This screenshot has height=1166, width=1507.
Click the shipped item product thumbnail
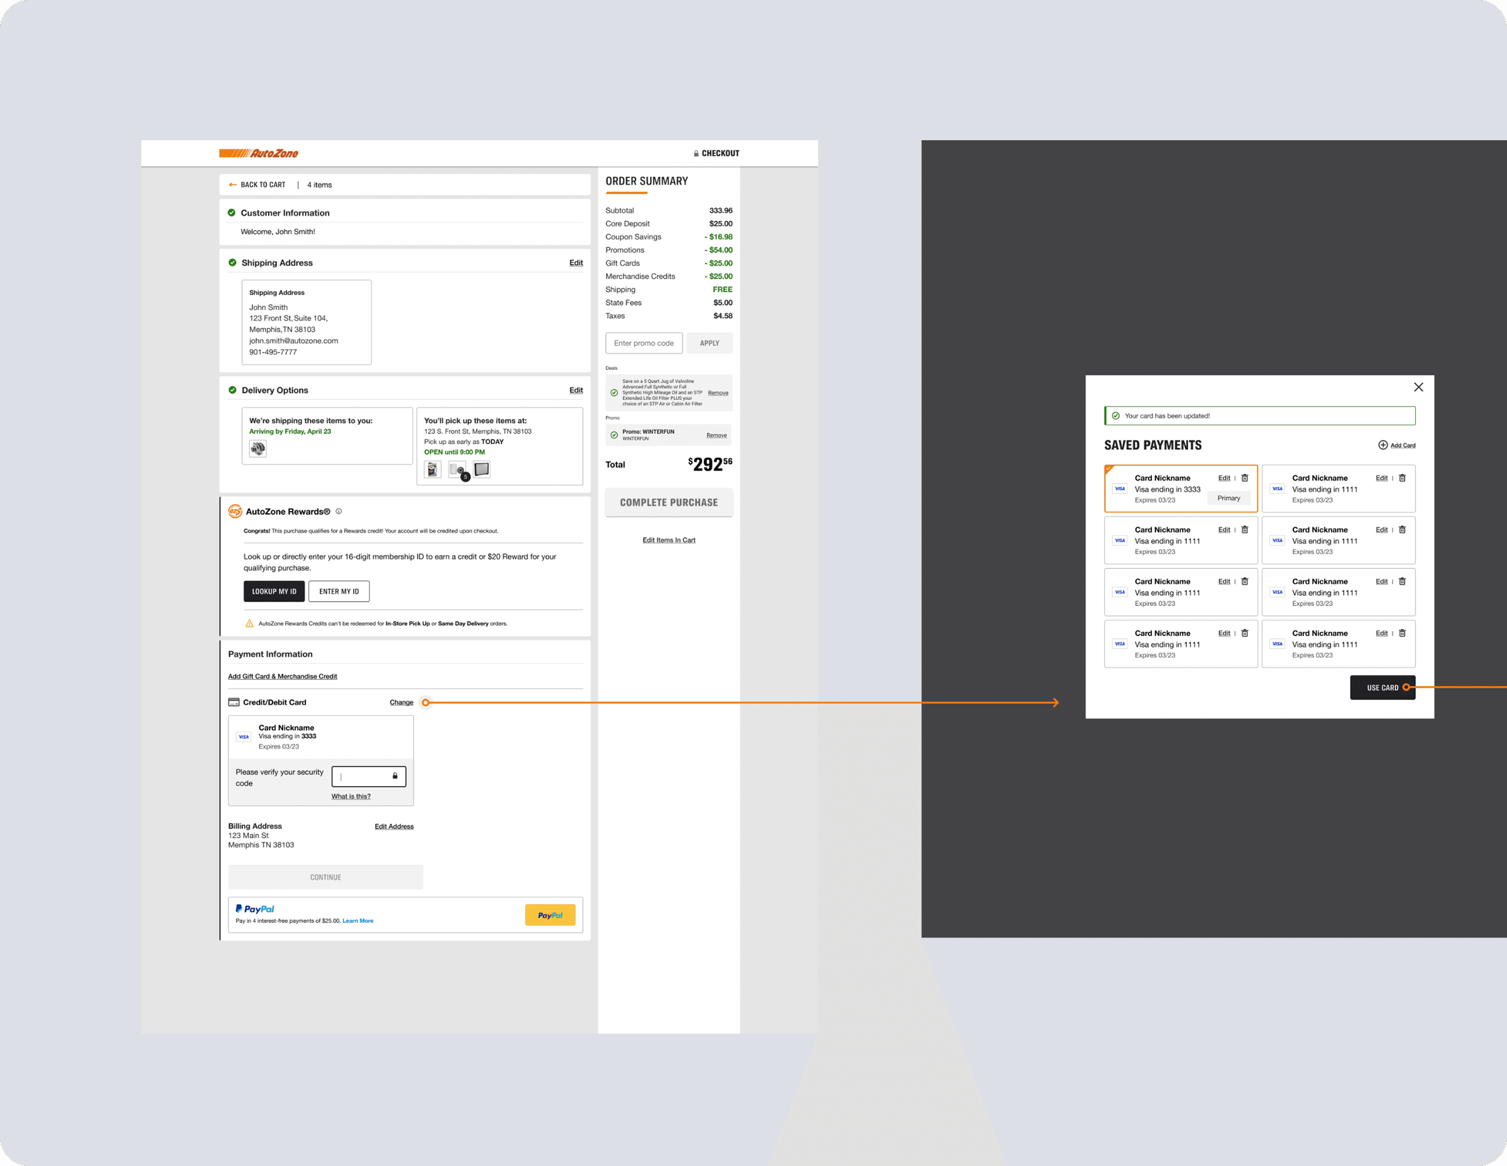258,449
